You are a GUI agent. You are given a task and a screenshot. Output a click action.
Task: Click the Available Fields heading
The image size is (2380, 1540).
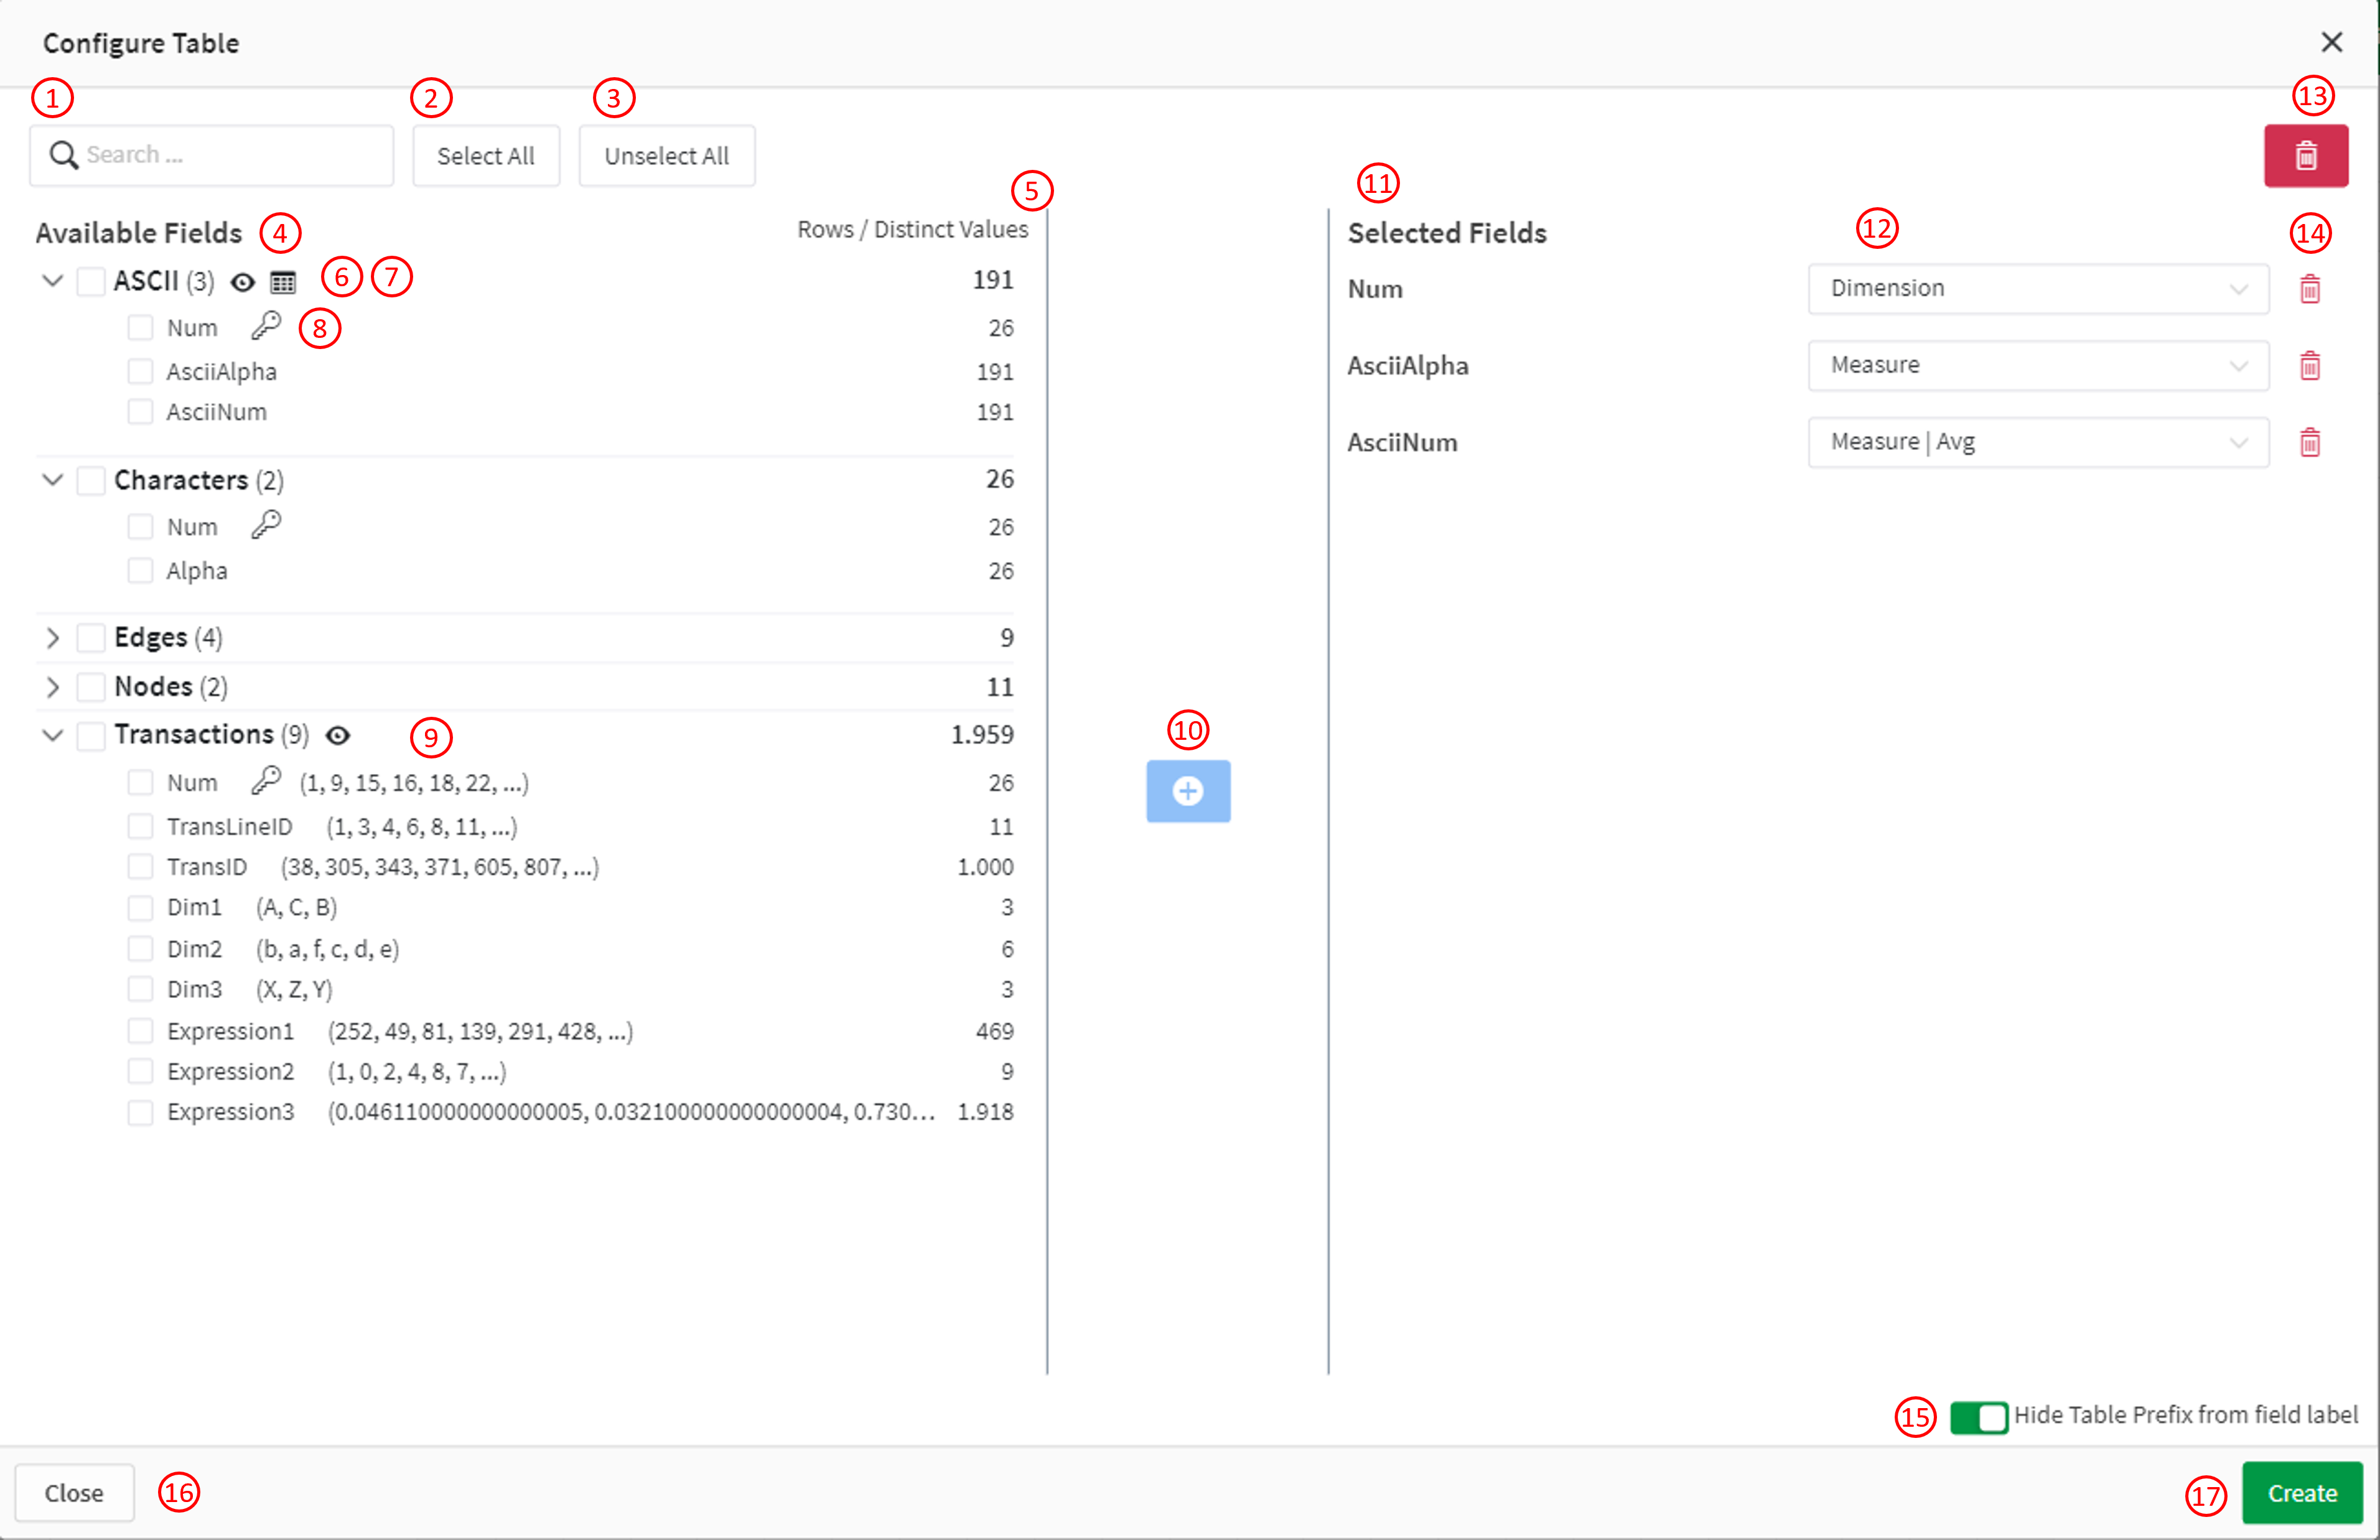click(139, 233)
